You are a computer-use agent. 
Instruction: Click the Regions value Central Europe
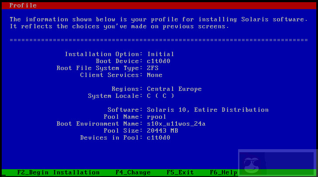174,89
